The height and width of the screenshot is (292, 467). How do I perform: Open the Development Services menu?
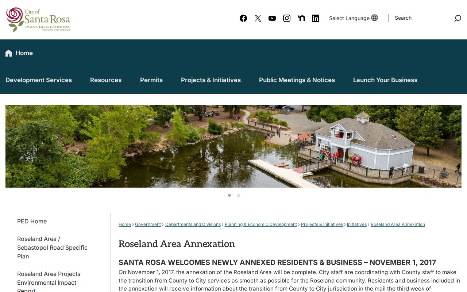(39, 80)
